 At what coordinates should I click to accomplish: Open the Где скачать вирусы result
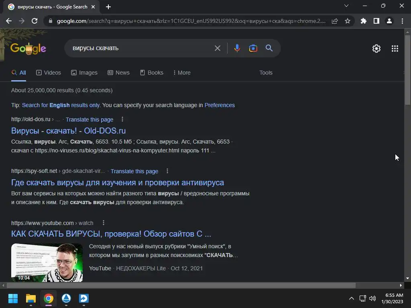118,182
